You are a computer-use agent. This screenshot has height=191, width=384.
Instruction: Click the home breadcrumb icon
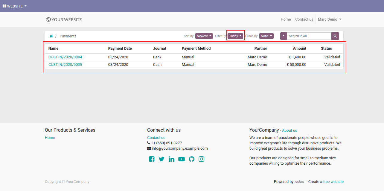pos(51,36)
